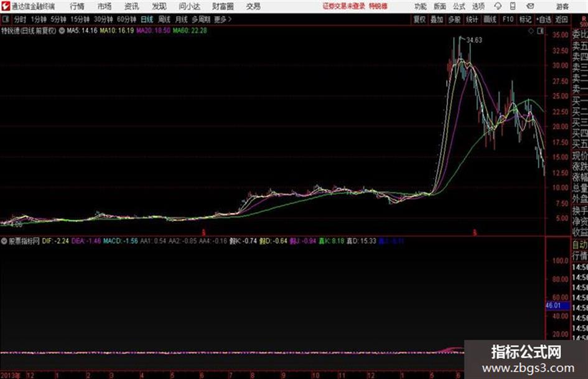This screenshot has height=379, width=588.
Task: Click the MACD: -1.56 value
Action: click(121, 241)
